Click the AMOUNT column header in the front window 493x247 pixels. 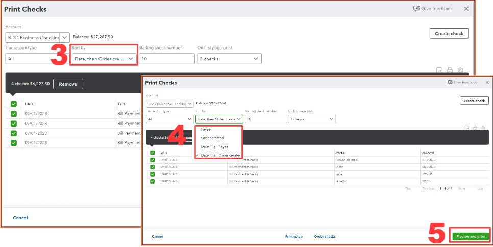428,153
